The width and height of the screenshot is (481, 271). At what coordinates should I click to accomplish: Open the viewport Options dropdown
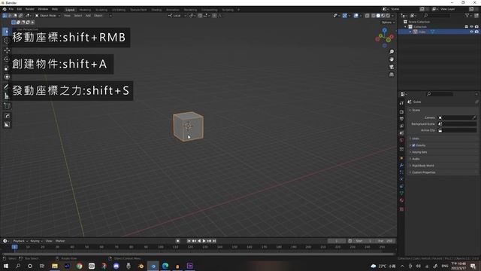388,23
